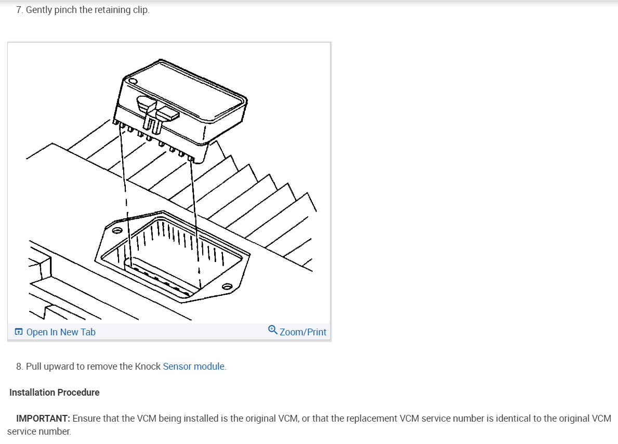Click the Open In New Tab icon
This screenshot has height=444, width=618.
pyautogui.click(x=19, y=332)
